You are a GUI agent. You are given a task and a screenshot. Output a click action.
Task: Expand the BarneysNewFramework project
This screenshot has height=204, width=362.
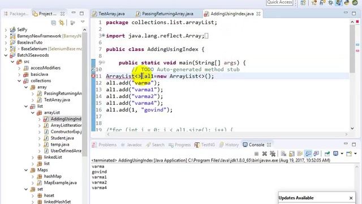pos(6,36)
